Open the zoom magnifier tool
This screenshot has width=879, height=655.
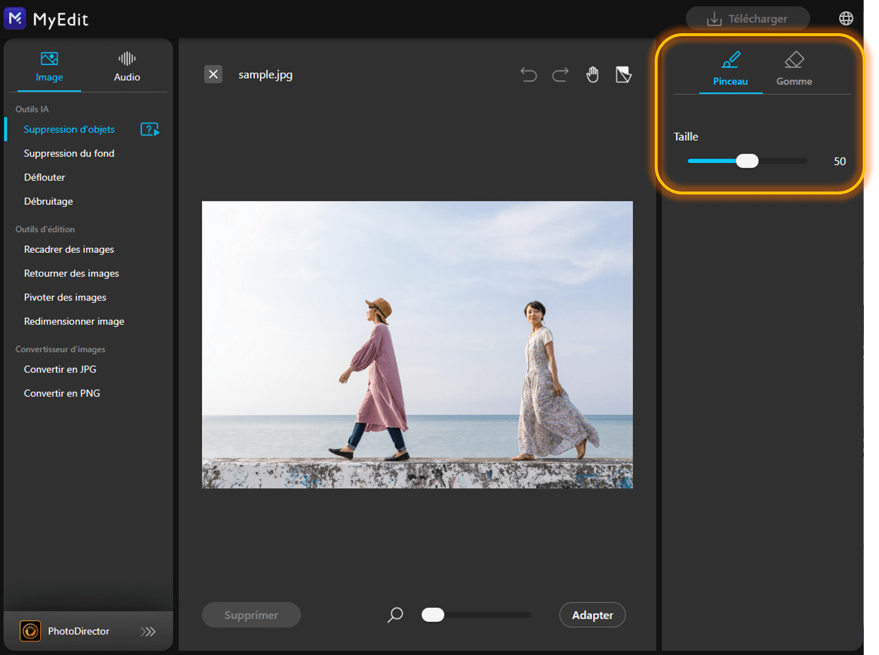395,615
